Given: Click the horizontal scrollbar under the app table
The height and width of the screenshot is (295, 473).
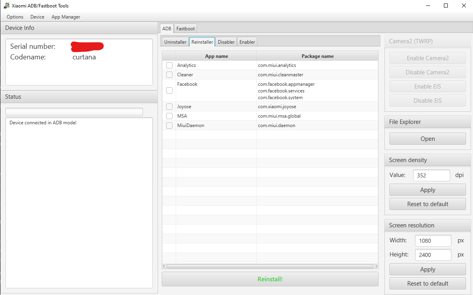Looking at the screenshot, I should 270,266.
